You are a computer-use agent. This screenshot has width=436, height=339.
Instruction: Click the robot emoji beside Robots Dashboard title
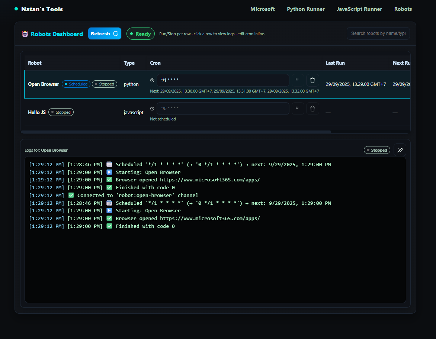[25, 34]
